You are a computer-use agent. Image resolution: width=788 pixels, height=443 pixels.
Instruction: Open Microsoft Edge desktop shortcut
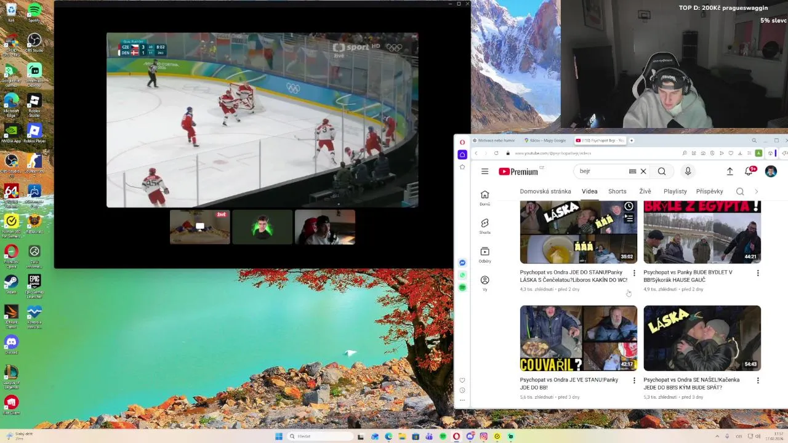click(11, 105)
